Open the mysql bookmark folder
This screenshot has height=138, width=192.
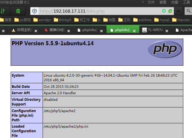(162, 20)
